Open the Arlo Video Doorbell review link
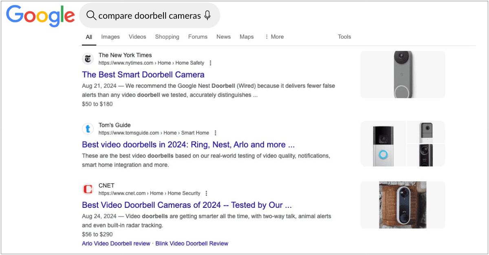489x255 pixels. click(x=116, y=243)
